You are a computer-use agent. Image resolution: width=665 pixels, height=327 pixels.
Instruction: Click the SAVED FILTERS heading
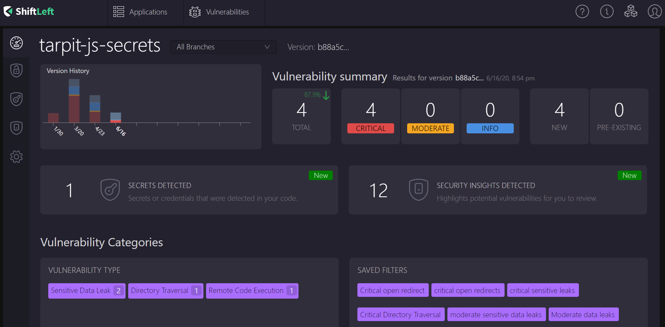[x=382, y=270]
